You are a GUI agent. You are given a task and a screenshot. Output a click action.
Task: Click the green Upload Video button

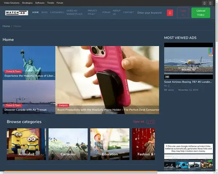(x=201, y=13)
